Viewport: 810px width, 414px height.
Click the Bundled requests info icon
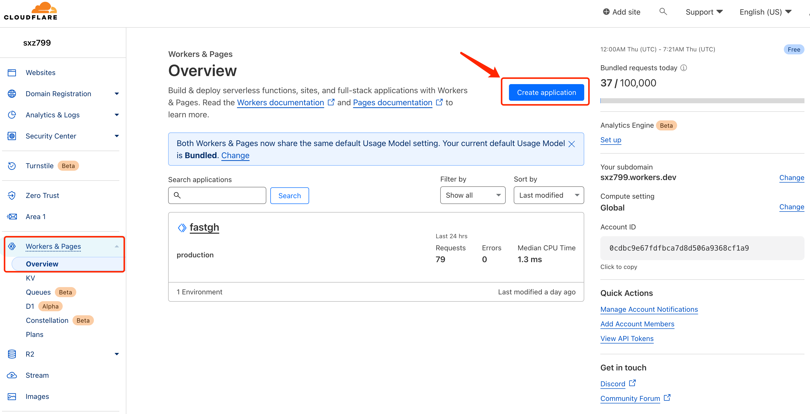tap(684, 68)
